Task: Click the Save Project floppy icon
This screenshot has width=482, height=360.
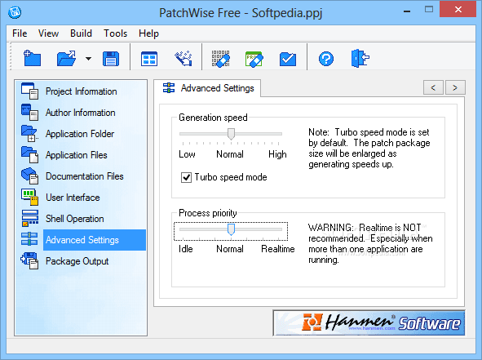Action: coord(111,59)
